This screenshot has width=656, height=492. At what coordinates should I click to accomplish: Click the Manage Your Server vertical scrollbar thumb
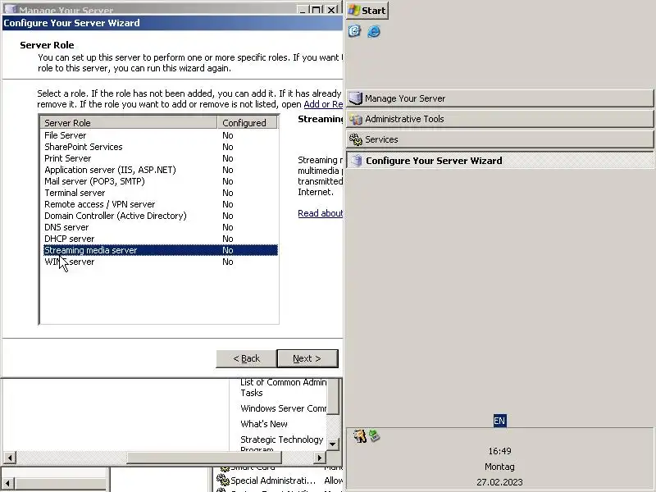[333, 396]
